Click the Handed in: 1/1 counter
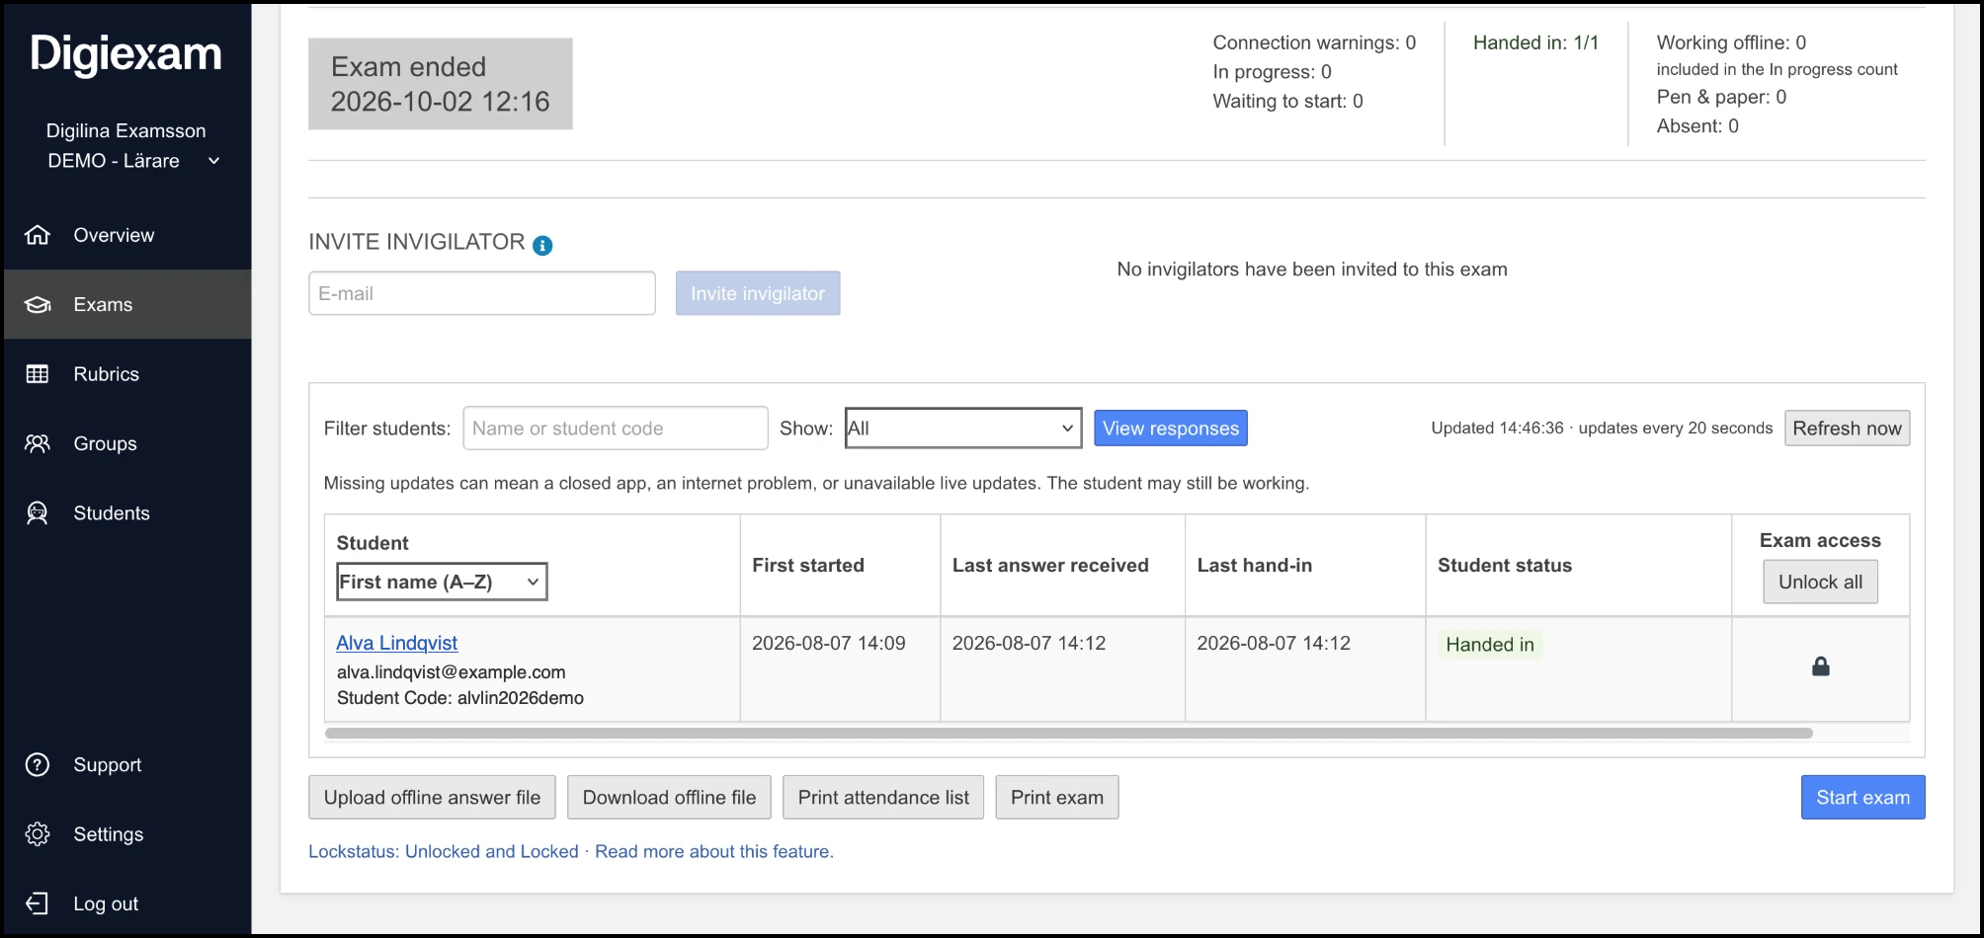Screen dimensions: 1984x938 point(1535,42)
